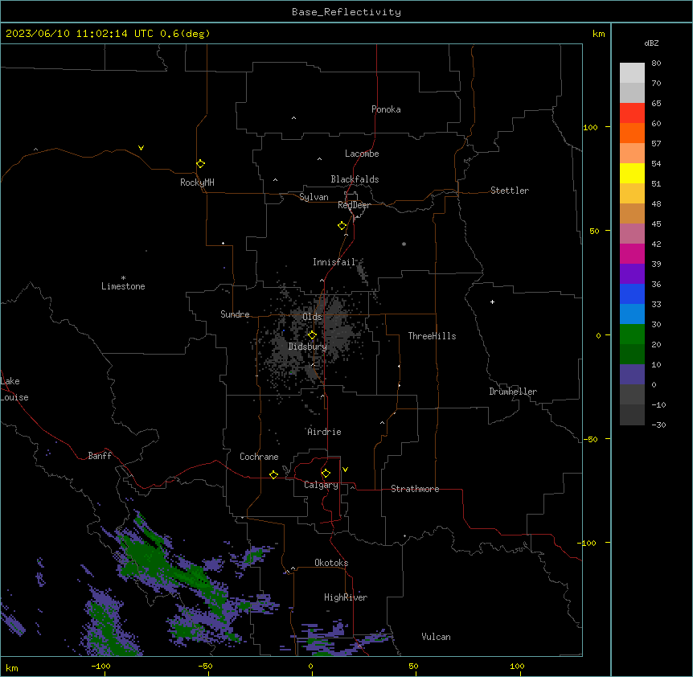Click the Didsbury town label

[308, 347]
